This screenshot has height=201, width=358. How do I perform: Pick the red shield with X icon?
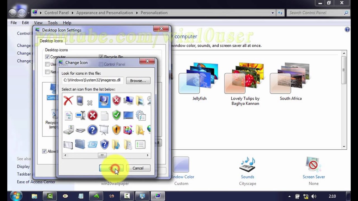[116, 100]
